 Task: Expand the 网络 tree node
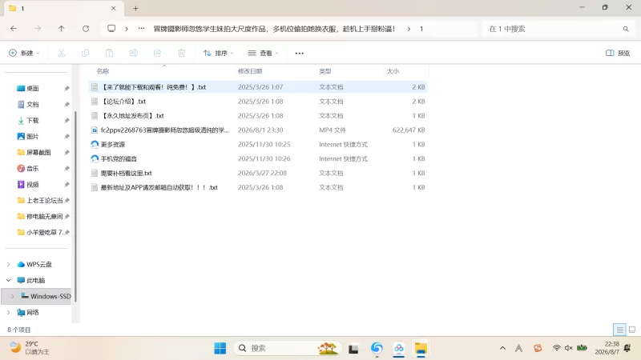coord(9,313)
